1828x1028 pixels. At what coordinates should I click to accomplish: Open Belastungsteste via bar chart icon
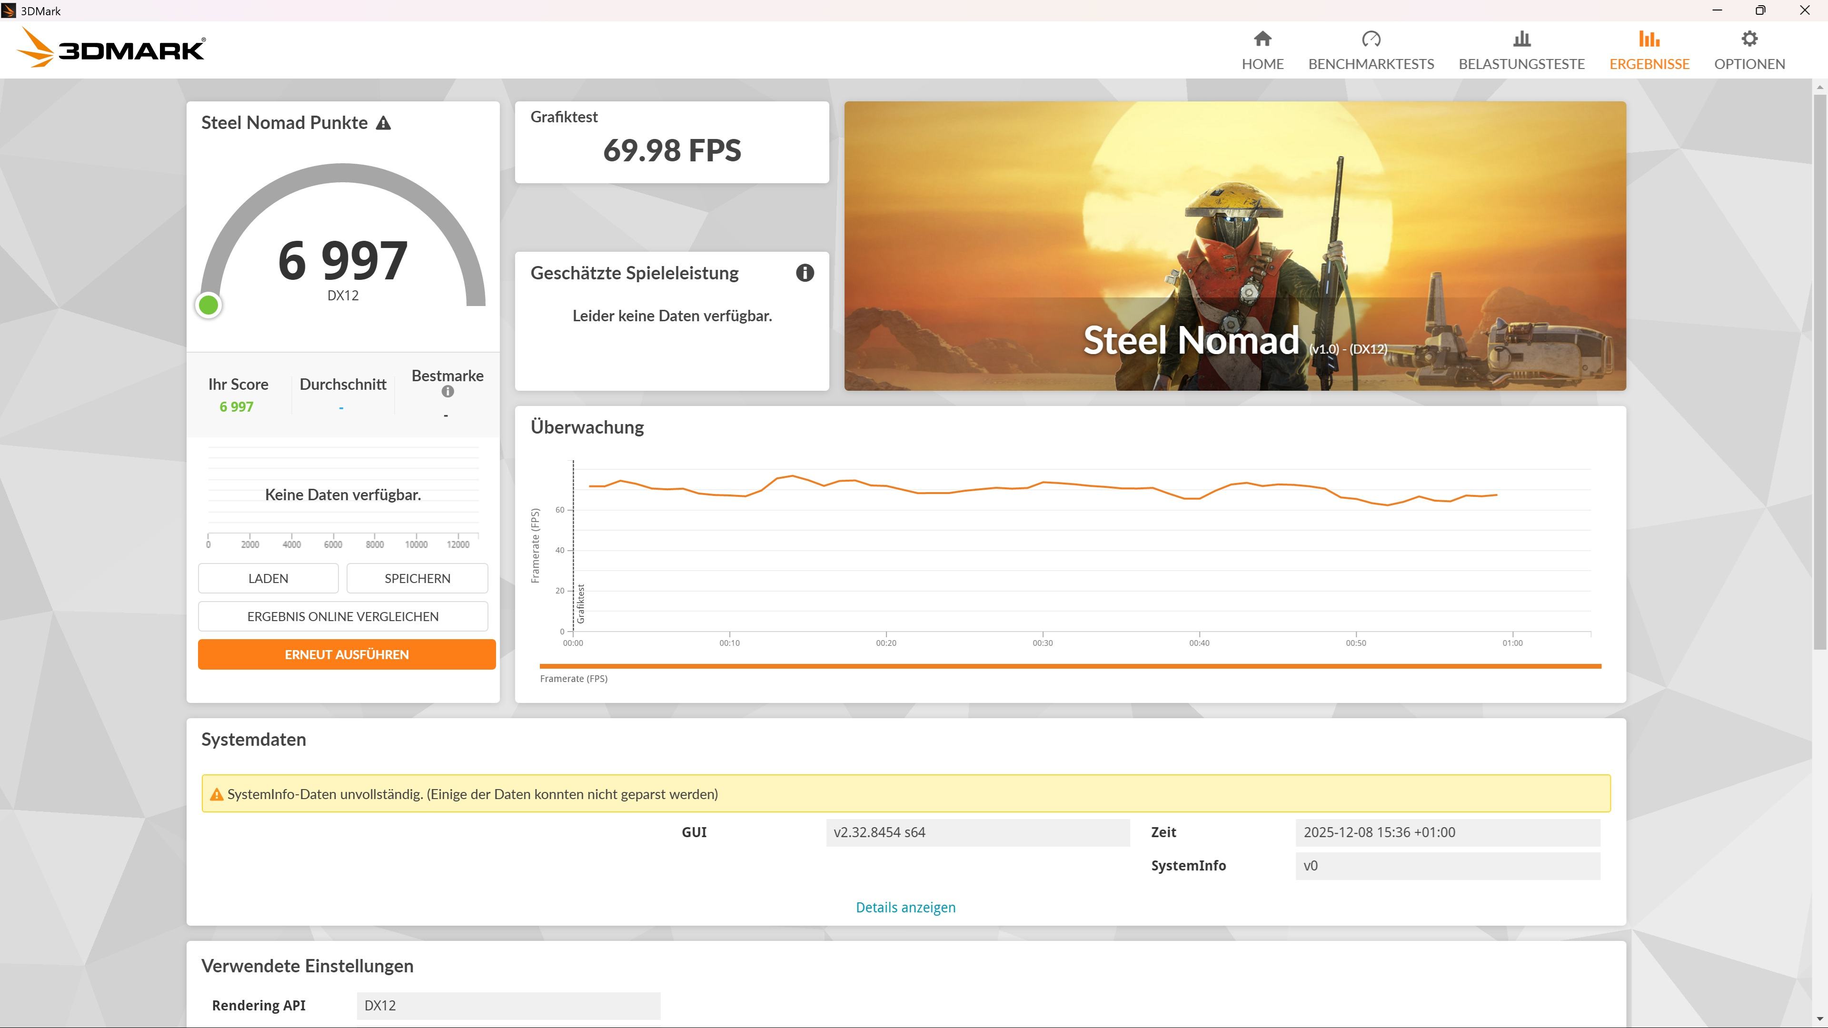[1521, 39]
